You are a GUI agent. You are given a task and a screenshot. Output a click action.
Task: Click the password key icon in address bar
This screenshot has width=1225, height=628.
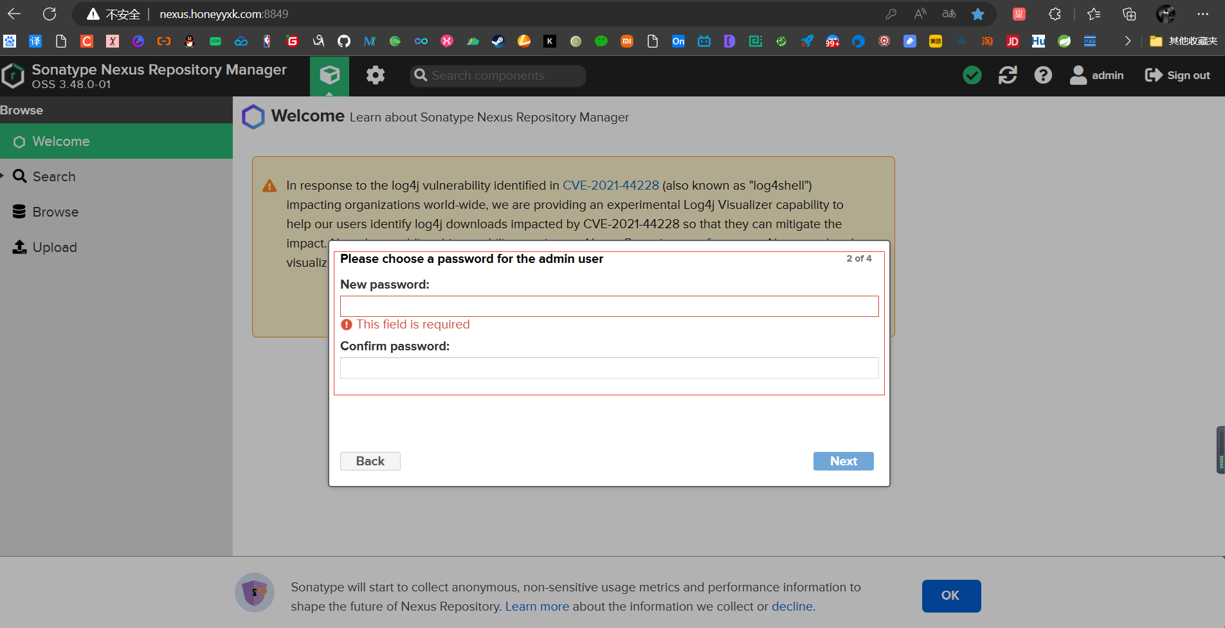891,14
